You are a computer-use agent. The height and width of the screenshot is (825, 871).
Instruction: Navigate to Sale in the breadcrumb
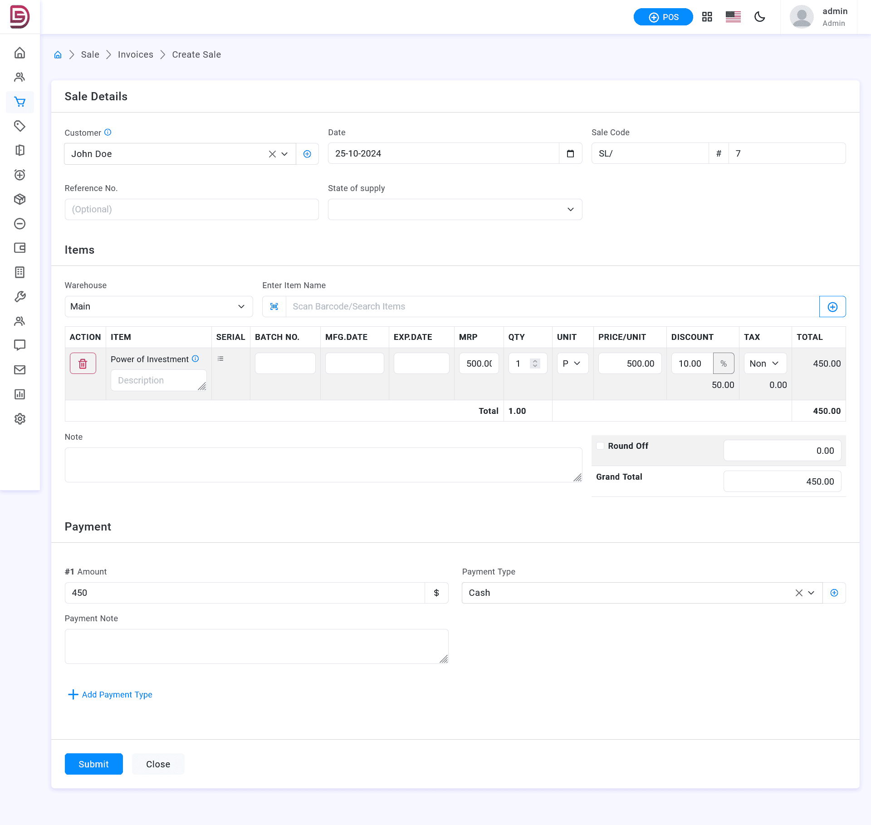click(x=90, y=55)
